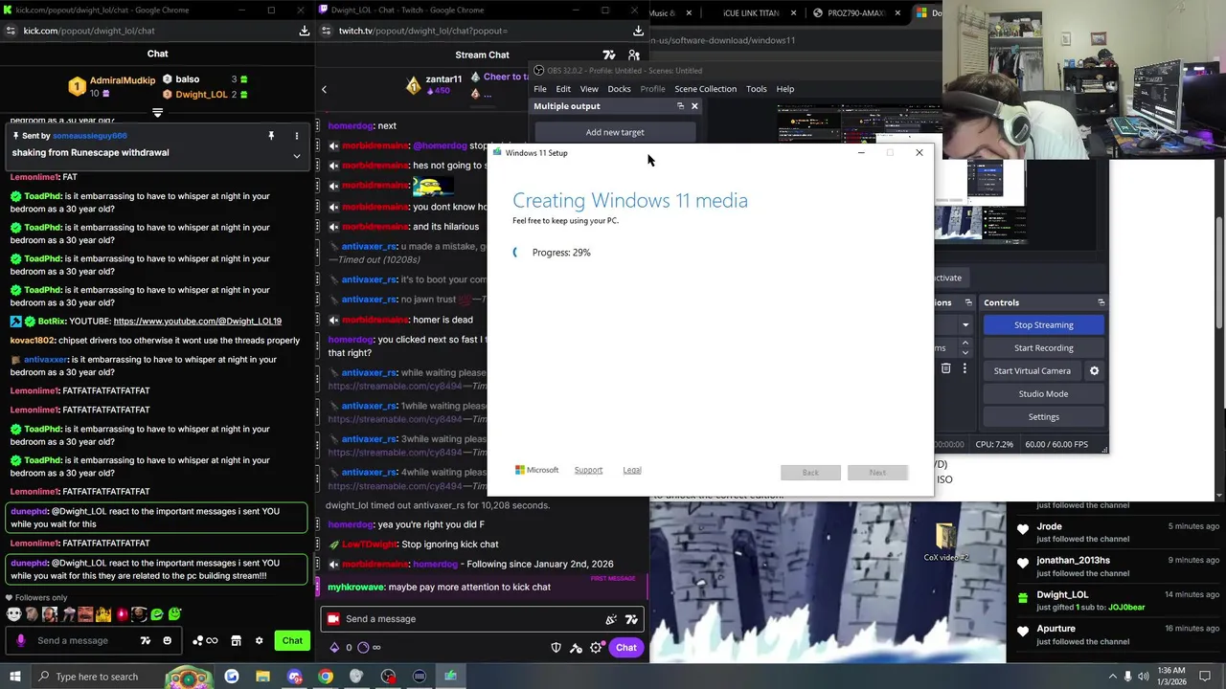Unpin the pinned Kick chat message
This screenshot has height=689, width=1226.
(x=271, y=137)
